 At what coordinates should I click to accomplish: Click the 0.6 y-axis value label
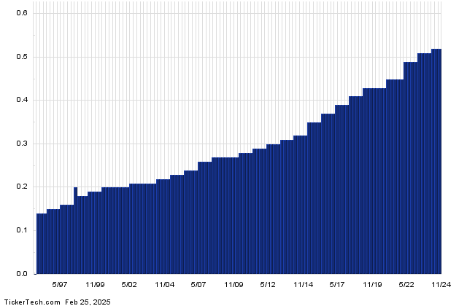tap(22, 13)
